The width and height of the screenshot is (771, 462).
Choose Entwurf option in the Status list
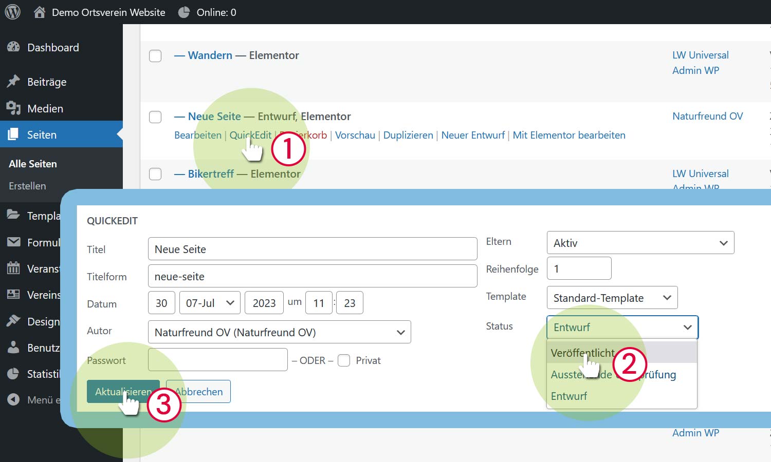[x=622, y=396]
